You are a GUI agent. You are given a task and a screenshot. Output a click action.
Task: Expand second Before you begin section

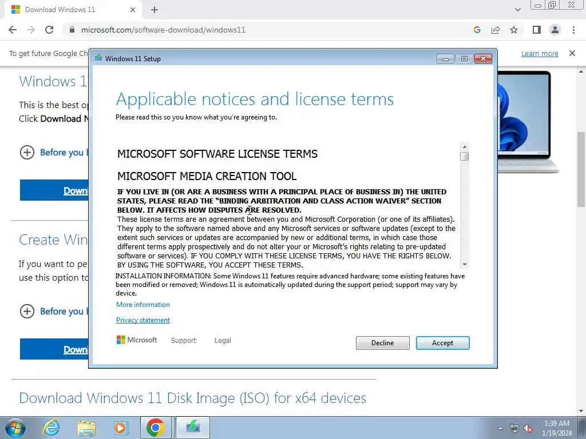click(27, 311)
